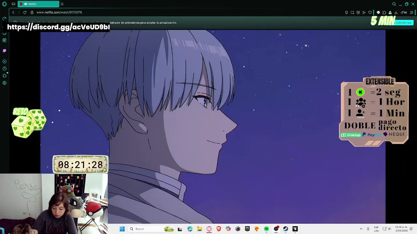Click the Netflix video player area
Screen dimensions: 417x234
click(213, 127)
